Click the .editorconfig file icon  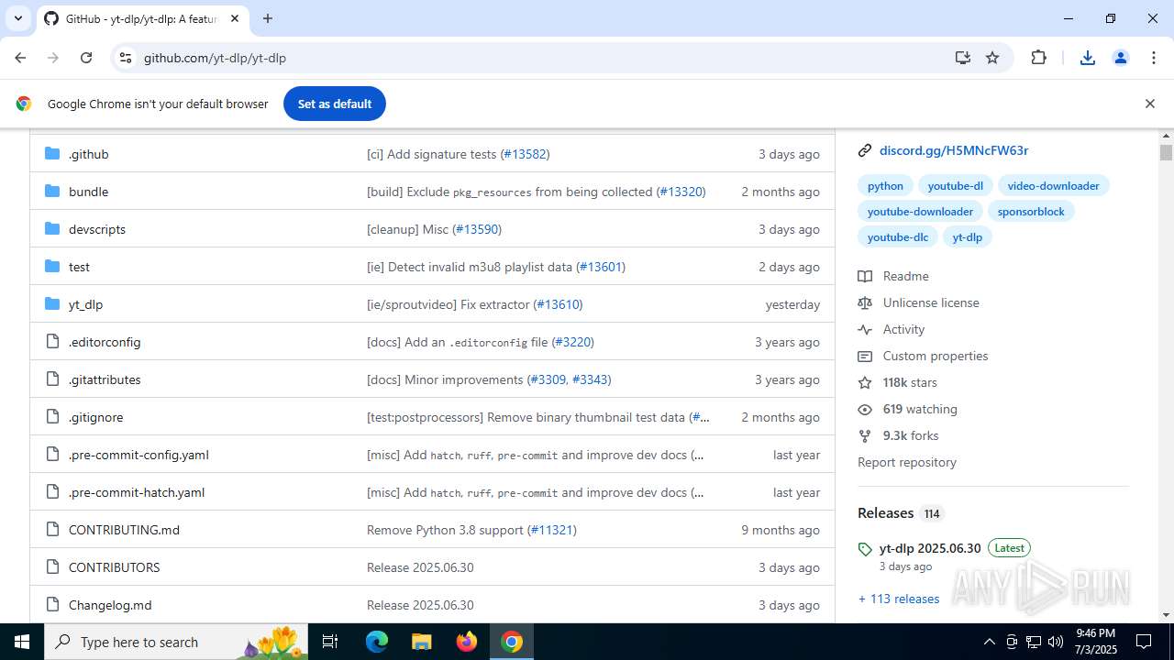click(x=52, y=342)
